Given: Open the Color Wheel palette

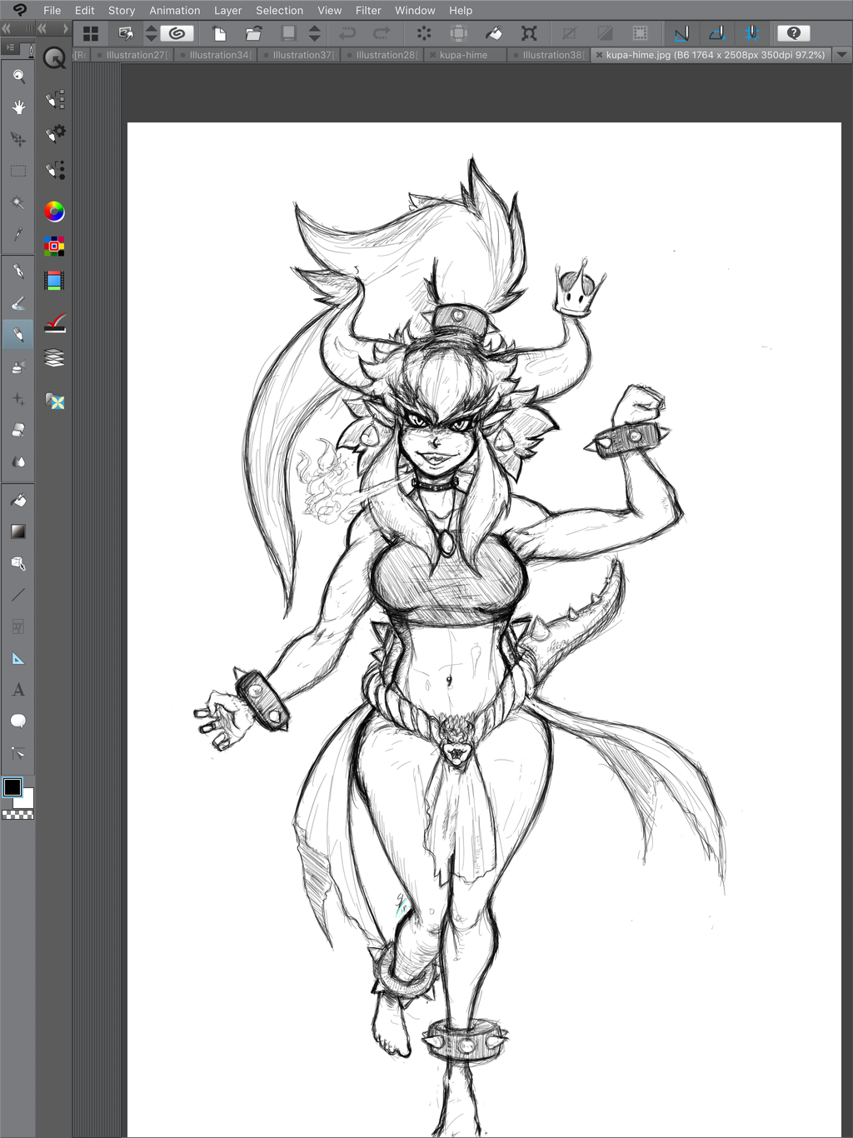Looking at the screenshot, I should tap(54, 212).
